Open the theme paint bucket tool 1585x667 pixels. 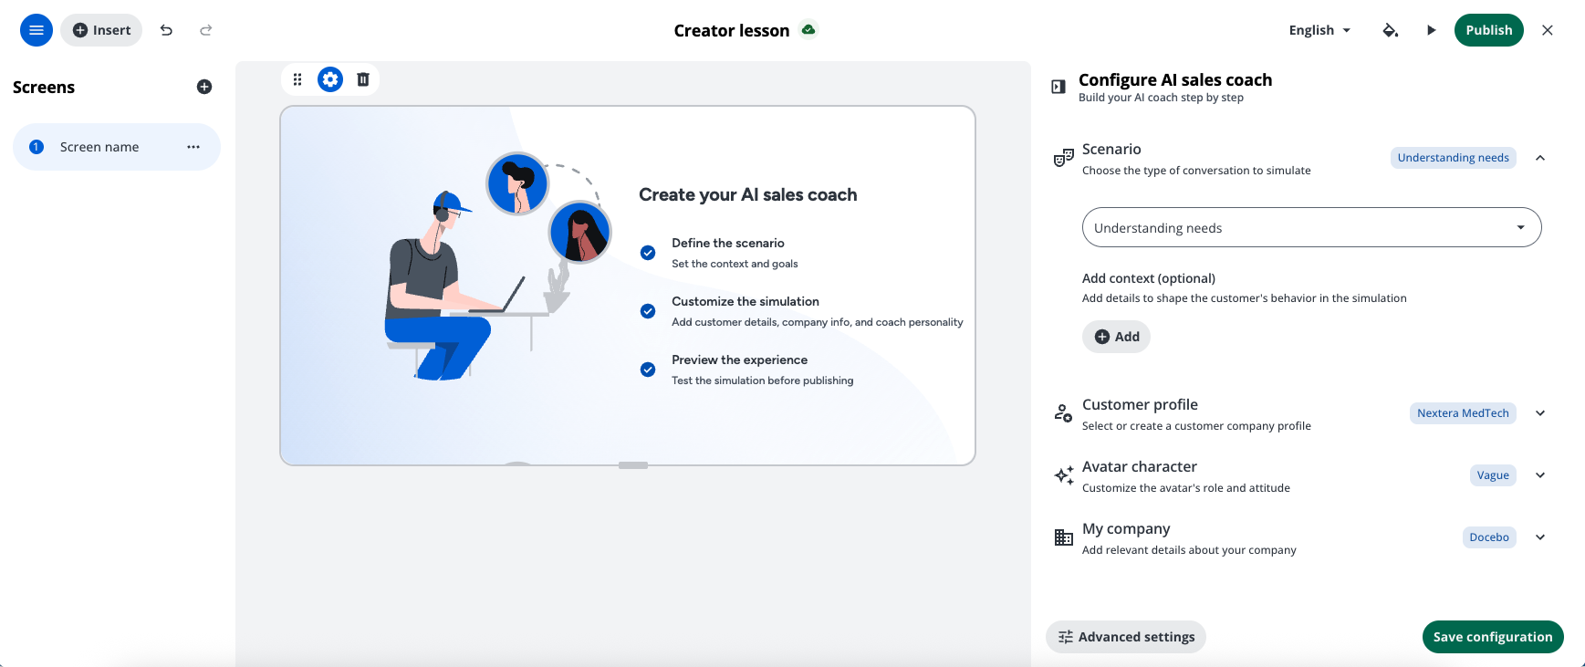coord(1390,30)
